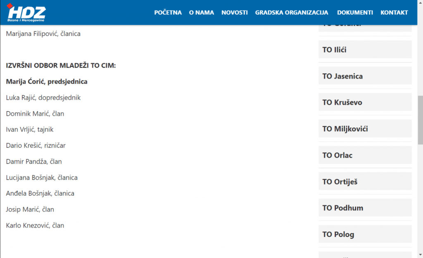The width and height of the screenshot is (423, 258).
Task: Click the Luka Rajić, dopredsjednik line
Action: pyautogui.click(x=43, y=98)
